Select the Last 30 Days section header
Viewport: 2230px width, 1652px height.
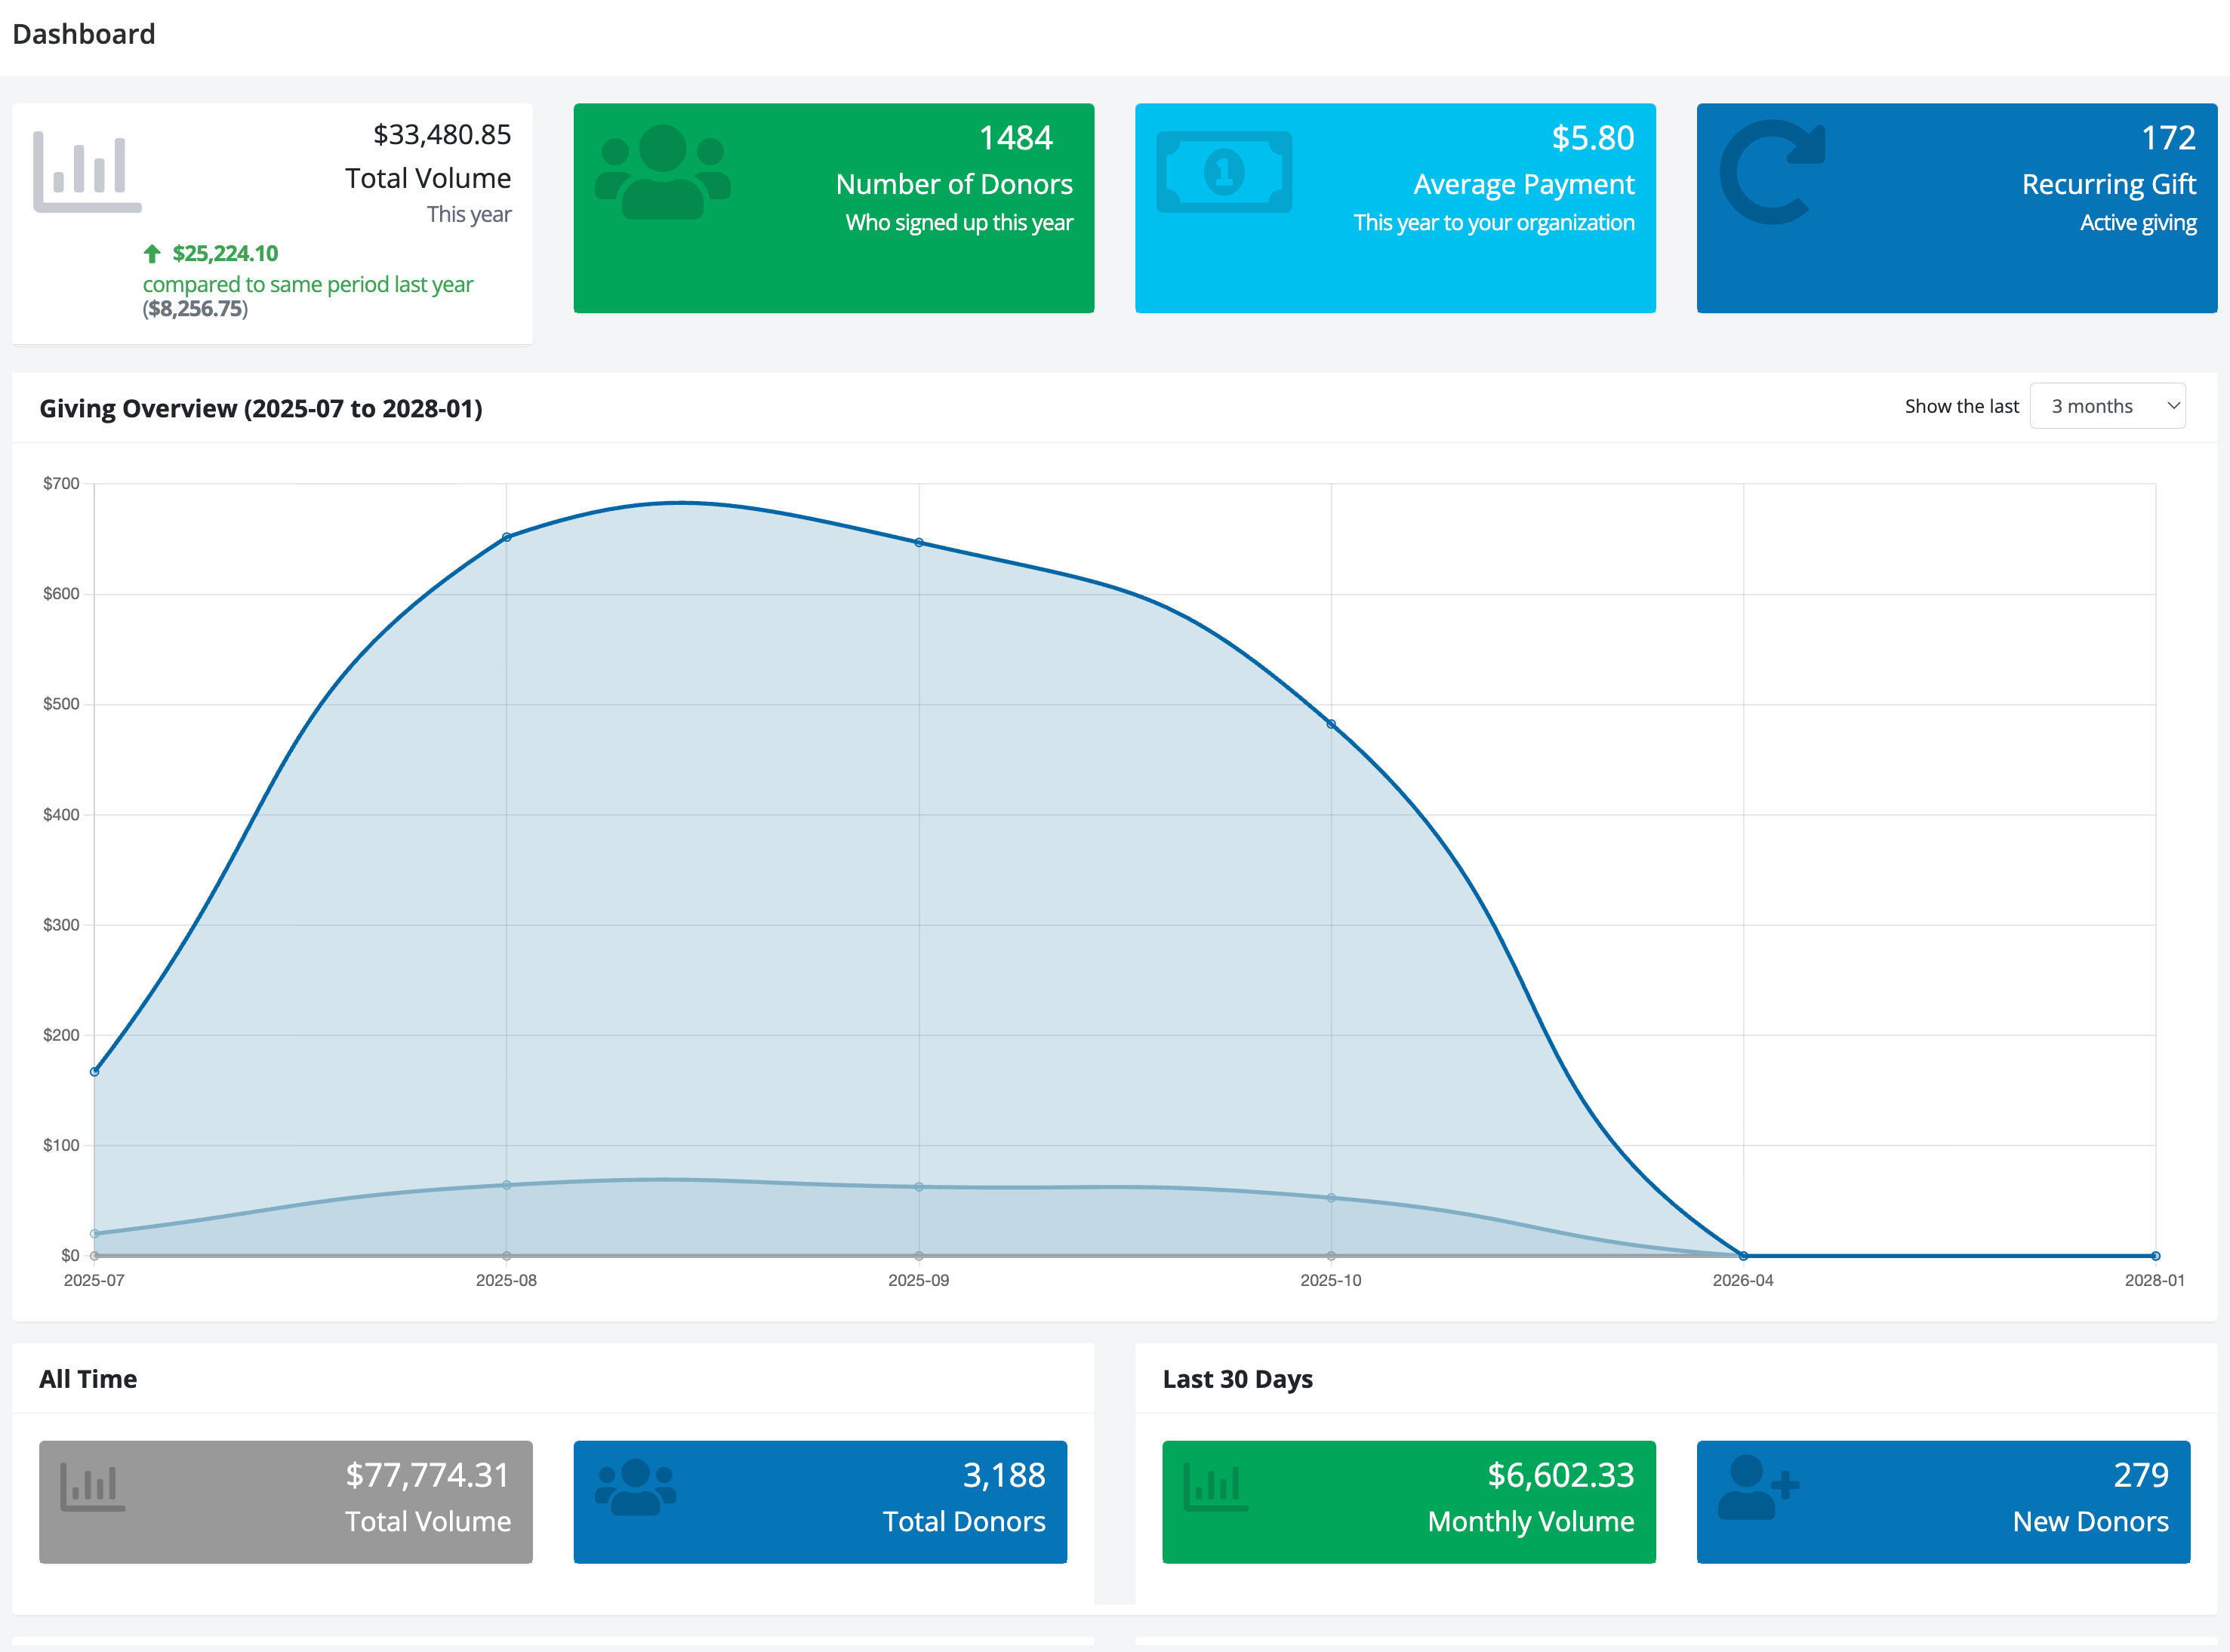tap(1238, 1378)
